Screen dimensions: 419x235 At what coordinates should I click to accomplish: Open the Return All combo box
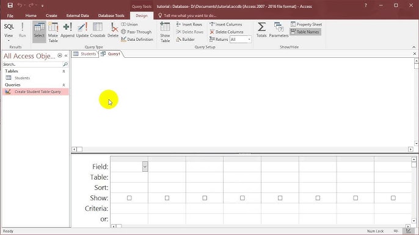click(241, 40)
